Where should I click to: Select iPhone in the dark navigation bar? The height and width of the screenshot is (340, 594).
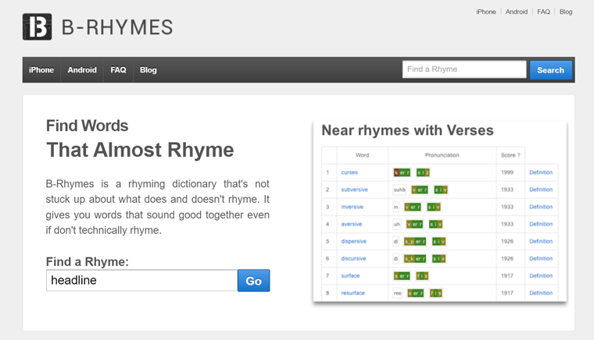pyautogui.click(x=41, y=70)
